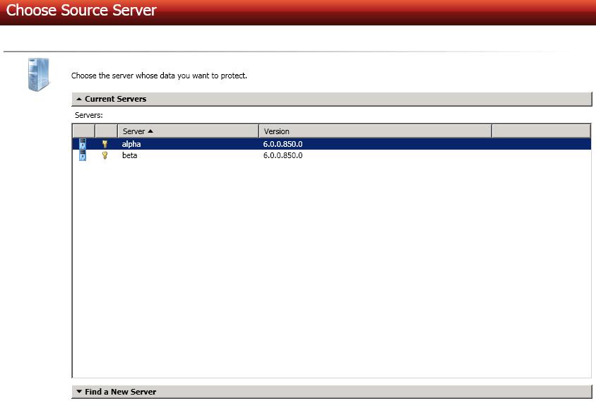Click the server icon in the alpha row
Image resolution: width=596 pixels, height=408 pixels.
point(83,144)
